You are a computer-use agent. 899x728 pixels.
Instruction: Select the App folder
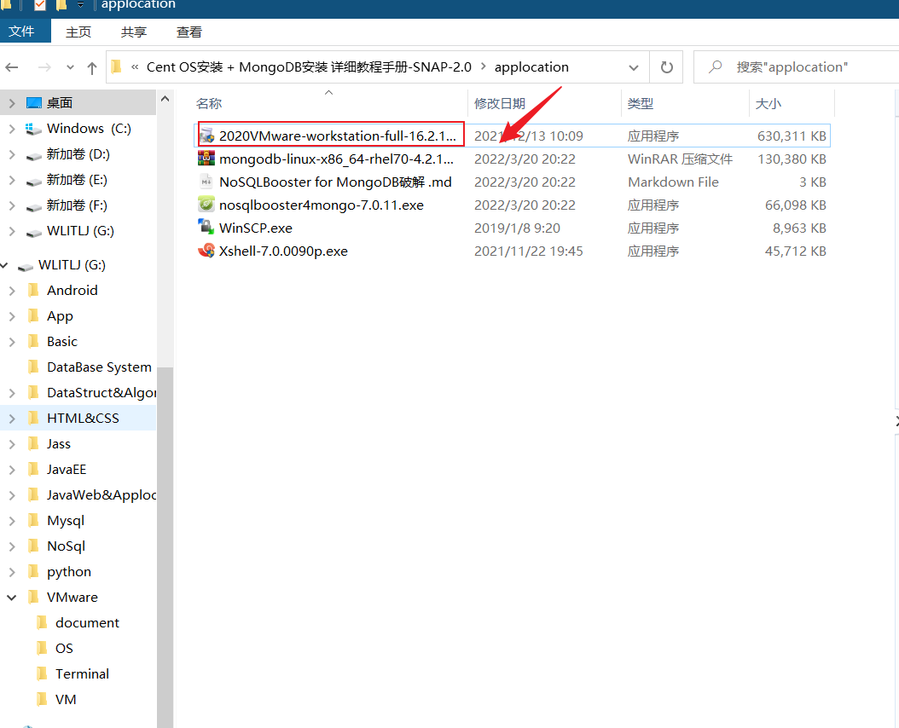tap(60, 316)
